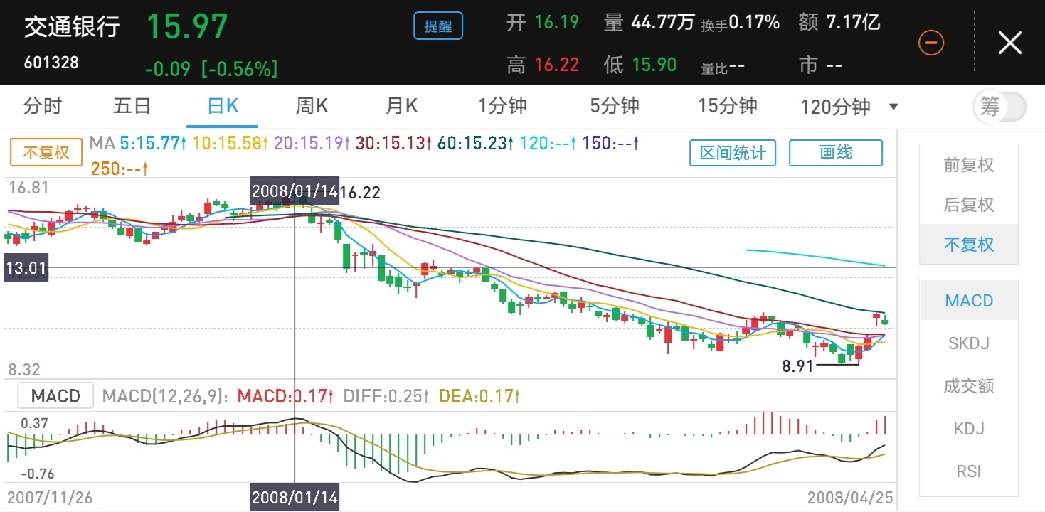1045x512 pixels.
Task: Switch to the 五日 tab
Action: click(132, 107)
